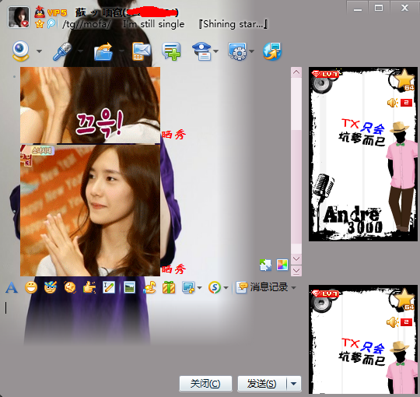Viewport: 420px width, 397px height.
Task: Open music share icon
Action: (149, 288)
